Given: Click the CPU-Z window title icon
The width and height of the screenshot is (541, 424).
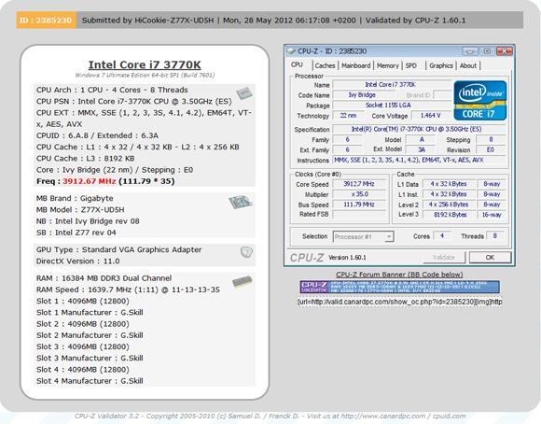Looking at the screenshot, I should pos(292,51).
